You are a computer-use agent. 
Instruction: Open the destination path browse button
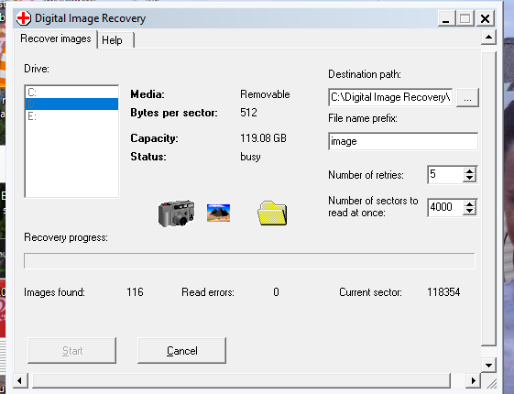[x=468, y=97]
